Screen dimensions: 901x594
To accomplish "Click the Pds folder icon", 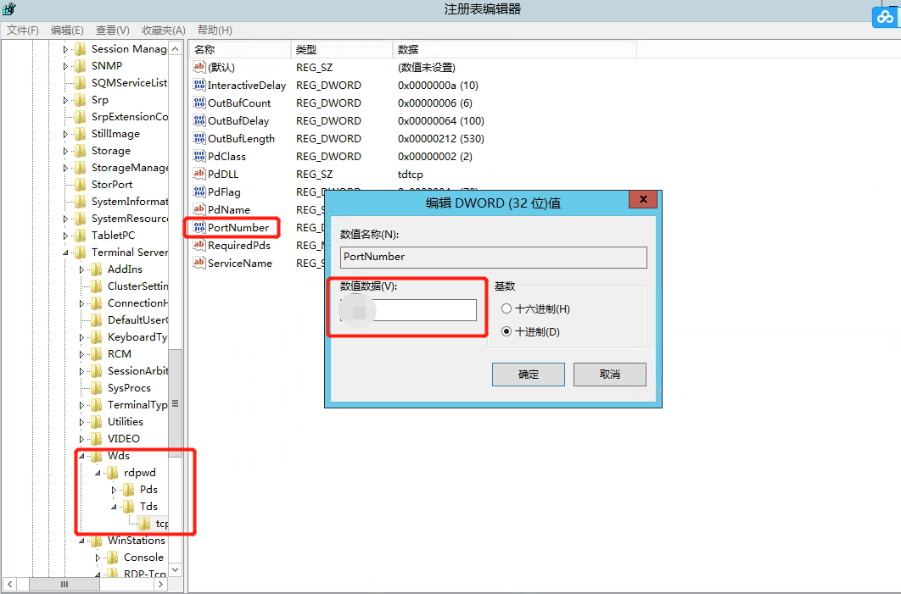I will pos(129,490).
